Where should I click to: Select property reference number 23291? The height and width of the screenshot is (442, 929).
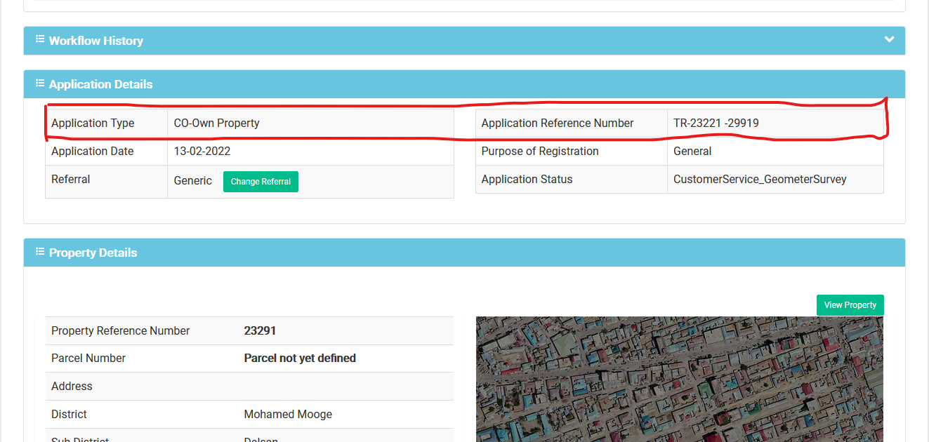[260, 330]
